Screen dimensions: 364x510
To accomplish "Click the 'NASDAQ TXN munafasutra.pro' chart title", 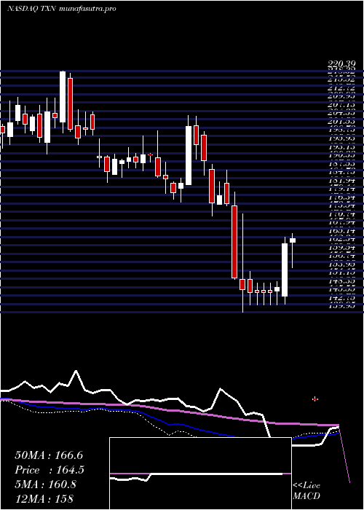I will [x=61, y=9].
